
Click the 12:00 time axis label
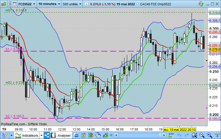(62, 129)
